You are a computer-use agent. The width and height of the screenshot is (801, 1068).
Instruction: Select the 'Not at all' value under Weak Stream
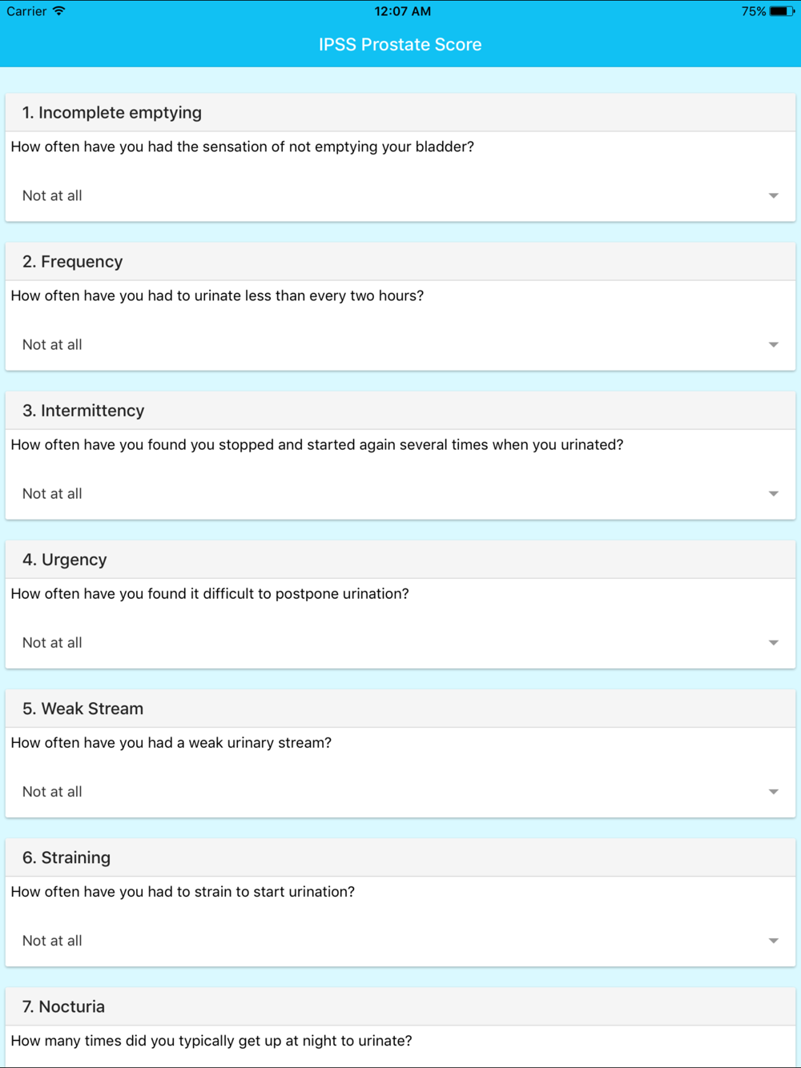coord(52,791)
